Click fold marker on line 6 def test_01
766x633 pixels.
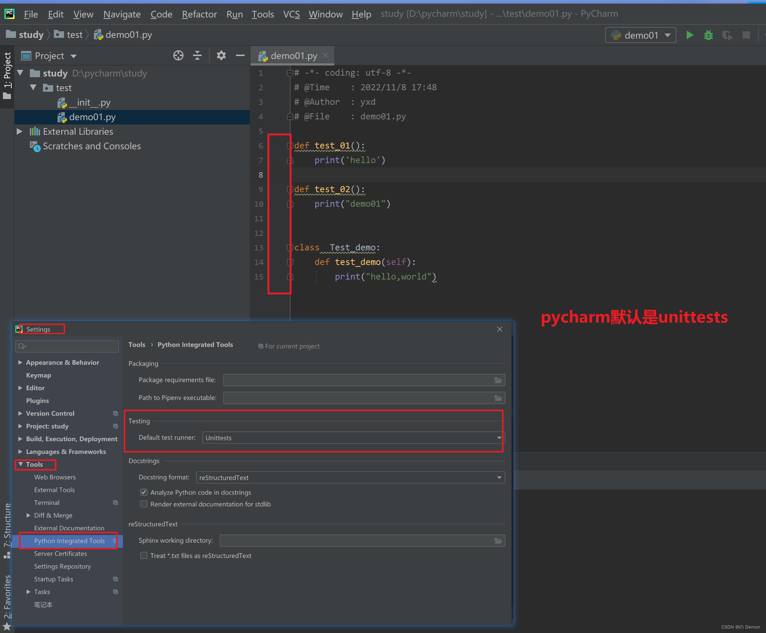(x=290, y=146)
